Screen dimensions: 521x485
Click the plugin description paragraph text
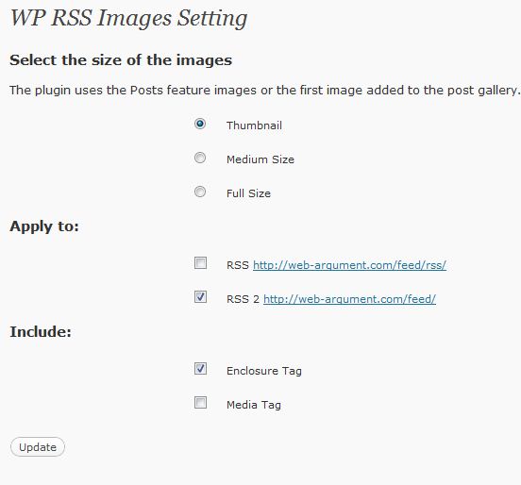(x=264, y=91)
